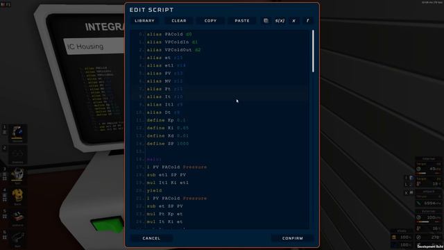Click line 'define Kp 0.1'
The width and height of the screenshot is (444, 250).
coord(166,120)
